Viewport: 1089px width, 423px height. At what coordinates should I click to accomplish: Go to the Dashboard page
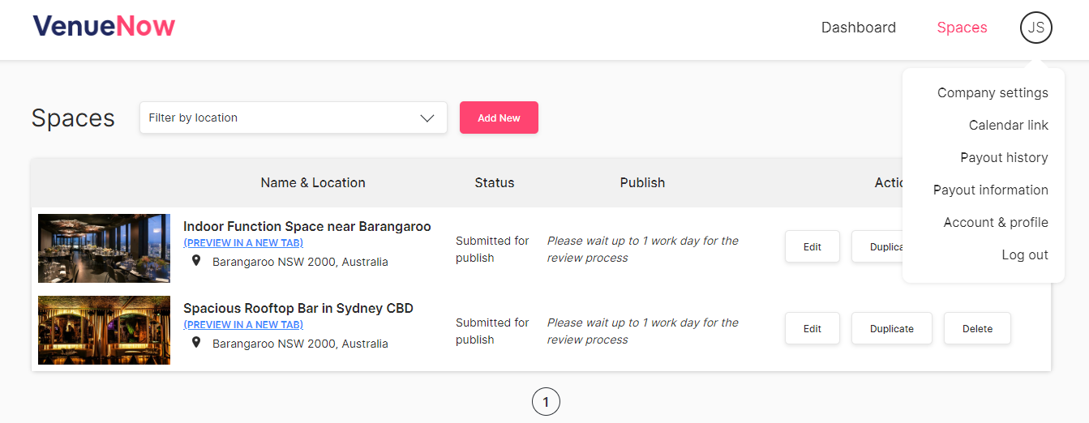pyautogui.click(x=859, y=28)
